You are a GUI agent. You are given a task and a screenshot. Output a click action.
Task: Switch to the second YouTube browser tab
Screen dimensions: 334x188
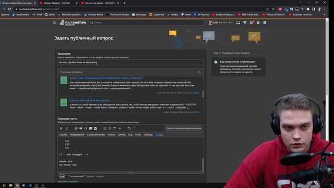tap(58, 3)
